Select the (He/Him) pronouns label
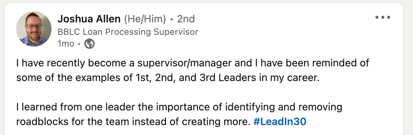This screenshot has width=413, height=135. point(145,19)
